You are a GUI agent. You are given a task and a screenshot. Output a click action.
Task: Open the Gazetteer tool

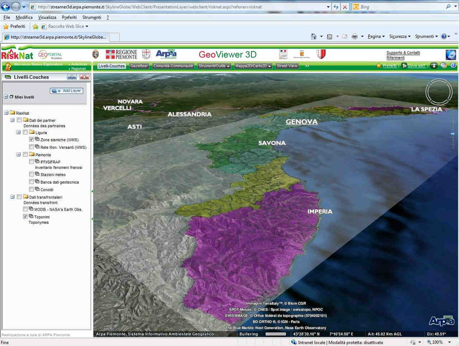(139, 66)
